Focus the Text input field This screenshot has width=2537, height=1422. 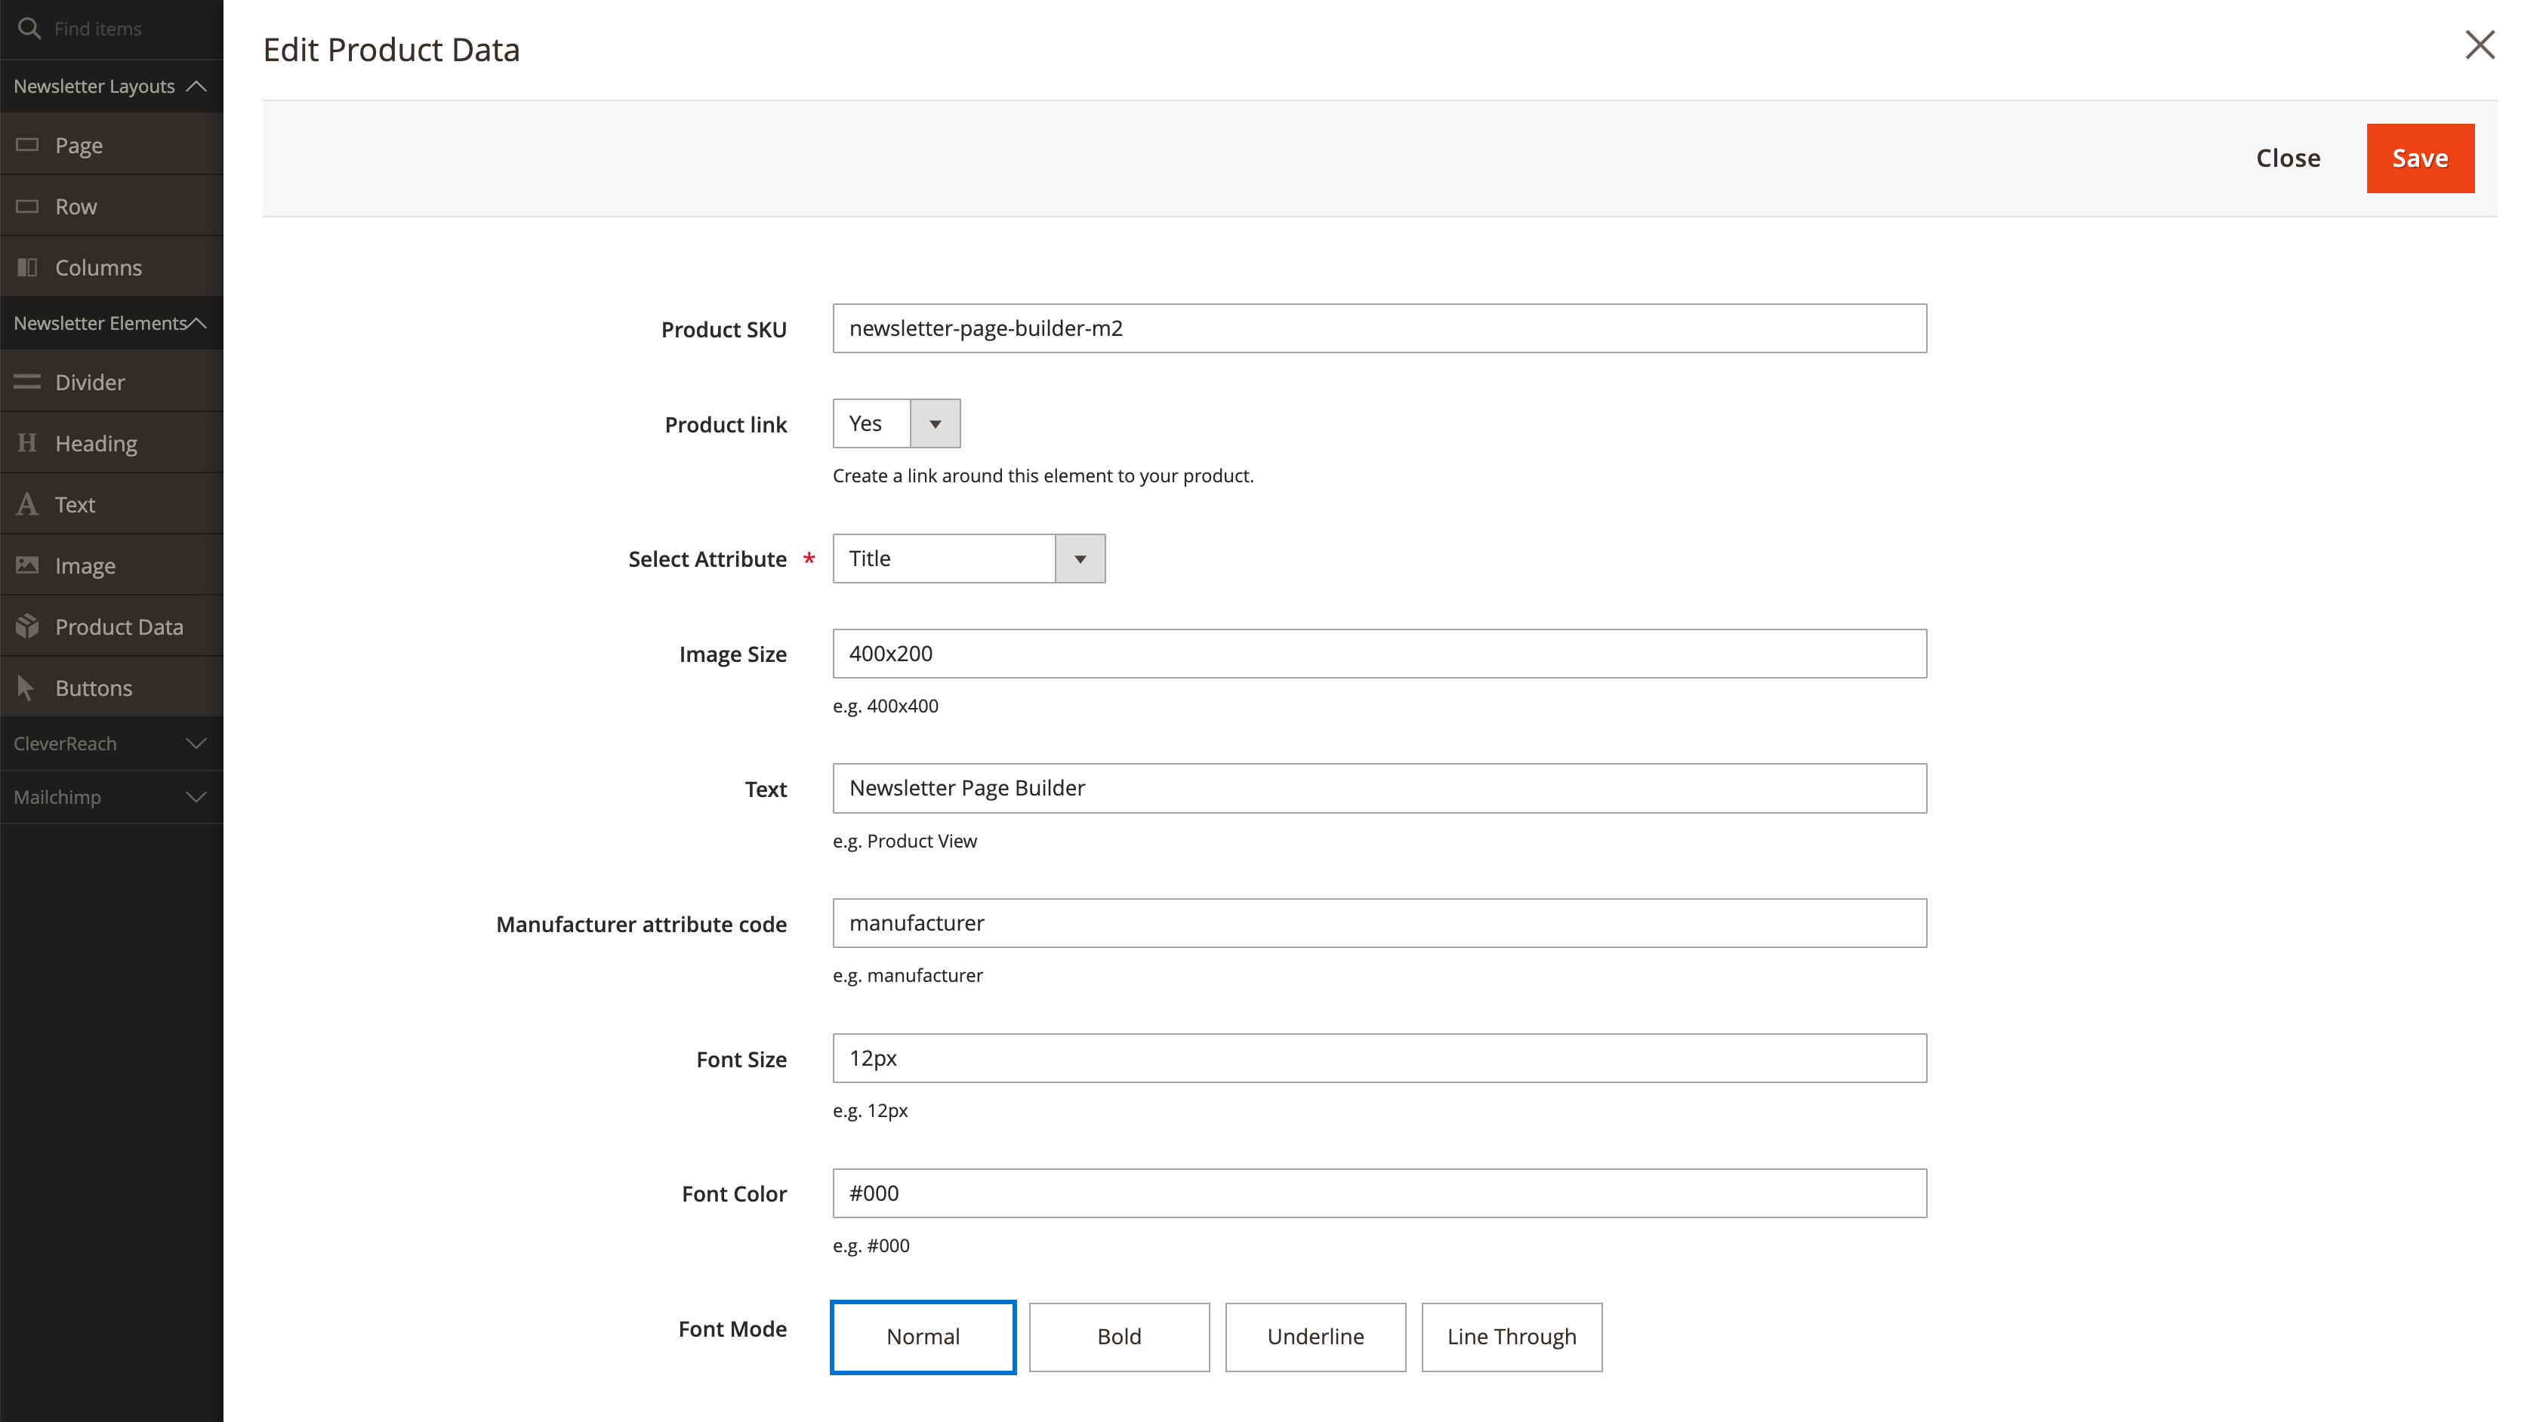[x=1379, y=788]
